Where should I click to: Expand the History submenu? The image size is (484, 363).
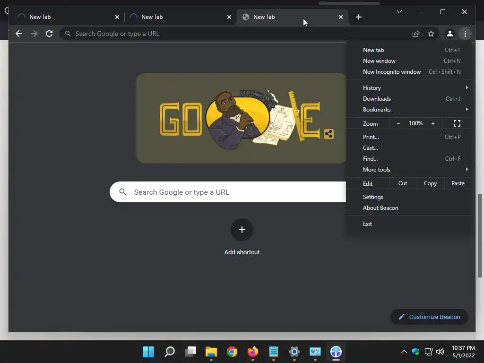coord(409,87)
